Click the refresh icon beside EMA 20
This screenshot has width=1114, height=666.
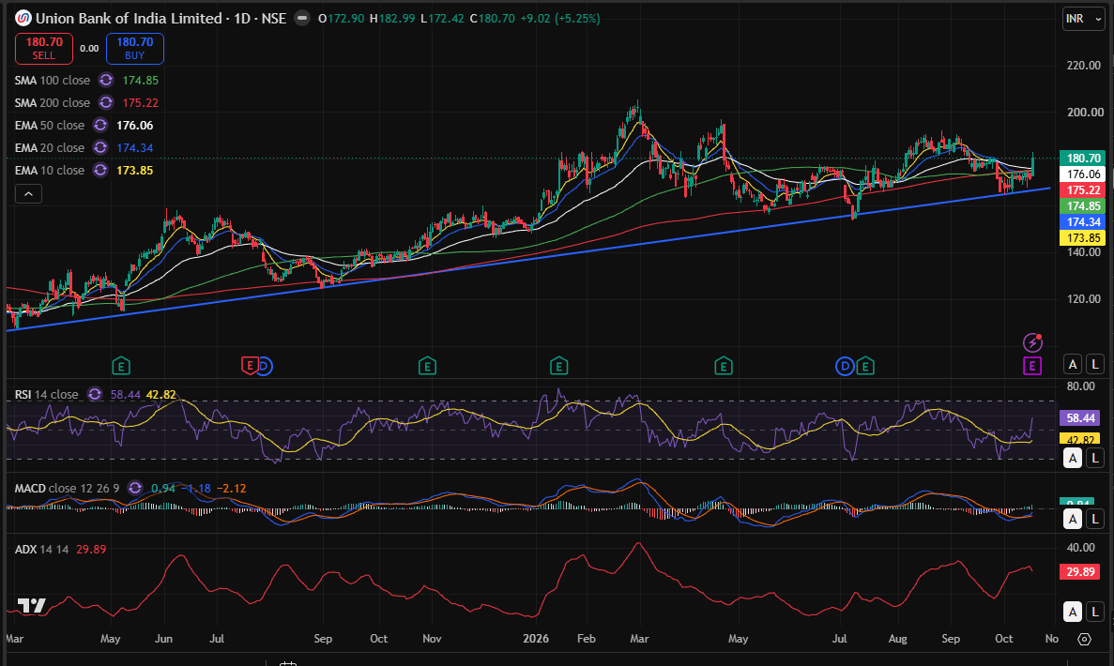(100, 147)
